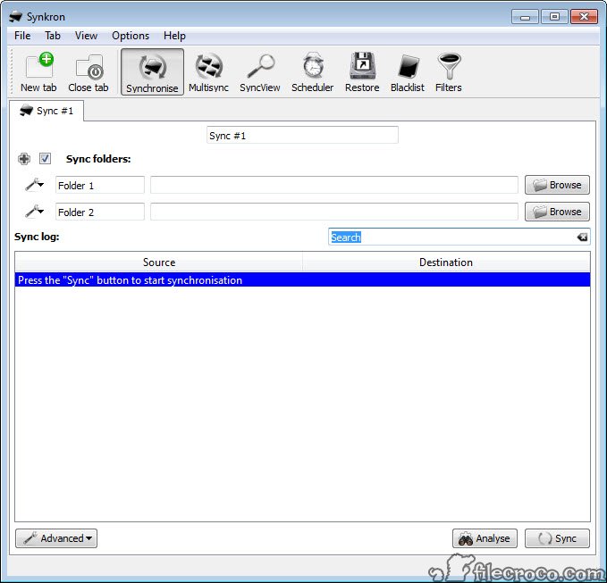607x583 pixels.
Task: Select the Synchronise toolbar button
Action: [152, 72]
